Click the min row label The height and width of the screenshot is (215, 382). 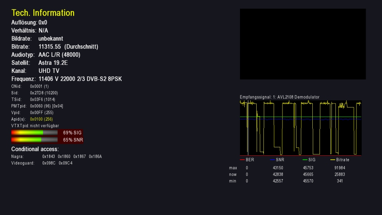click(x=232, y=181)
